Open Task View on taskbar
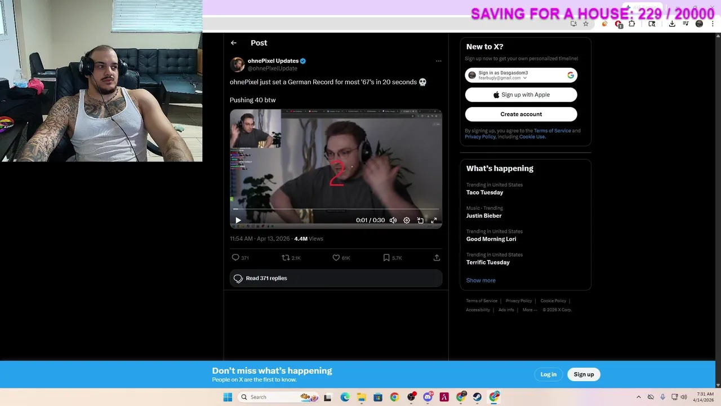Viewport: 721px width, 406px height. pyautogui.click(x=327, y=397)
